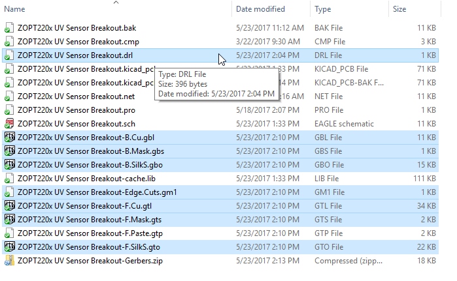Screen dimensions: 457x281
Task: Click the F.Cu.gtl Gerber file icon
Action: click(9, 206)
